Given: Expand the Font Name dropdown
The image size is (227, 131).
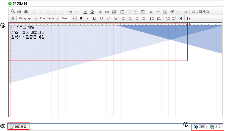Looking at the screenshot, I should [x=49, y=18].
